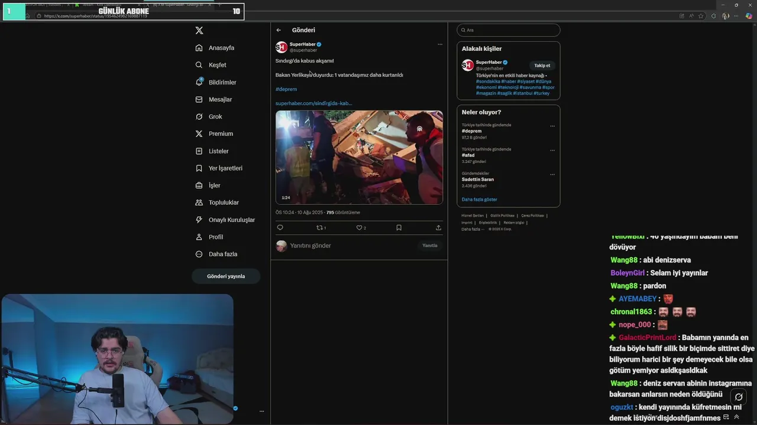Open the superhaber.com article link

click(313, 103)
